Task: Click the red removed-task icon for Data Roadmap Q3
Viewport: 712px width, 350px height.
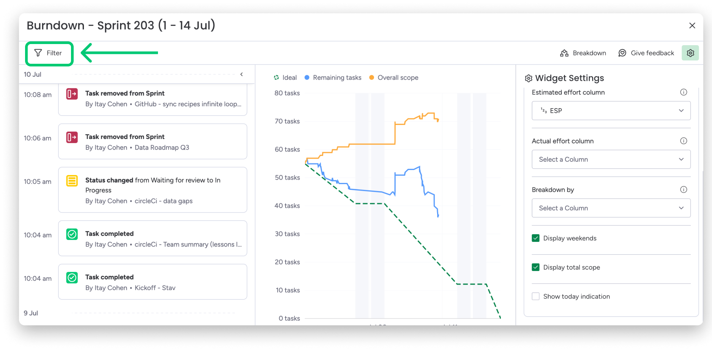Action: click(x=72, y=137)
